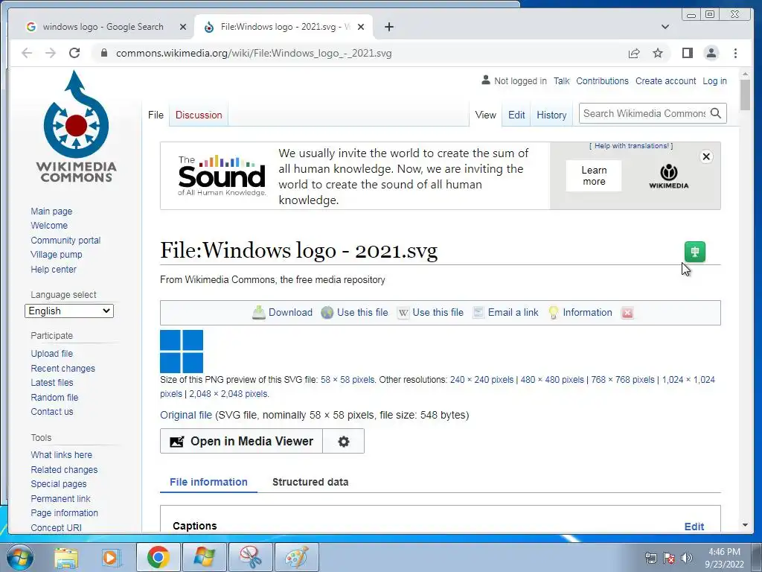This screenshot has height=572, width=762.
Task: Go back with the browser back arrow
Action: [x=27, y=53]
